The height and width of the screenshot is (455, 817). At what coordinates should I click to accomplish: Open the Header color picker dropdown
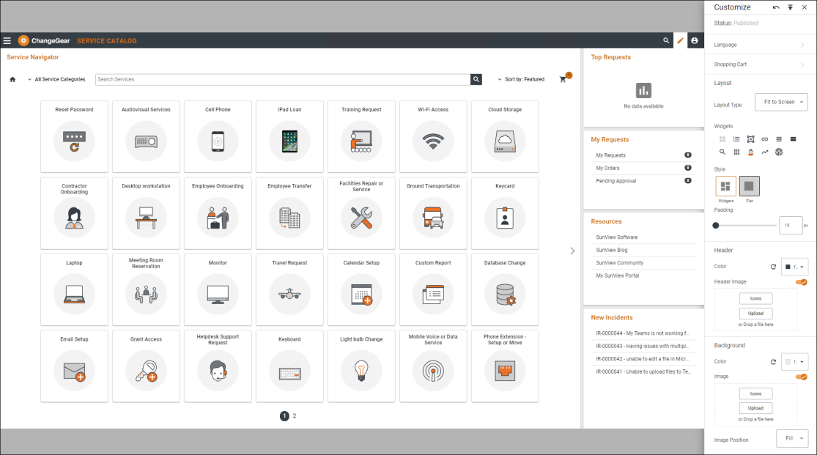tap(794, 267)
